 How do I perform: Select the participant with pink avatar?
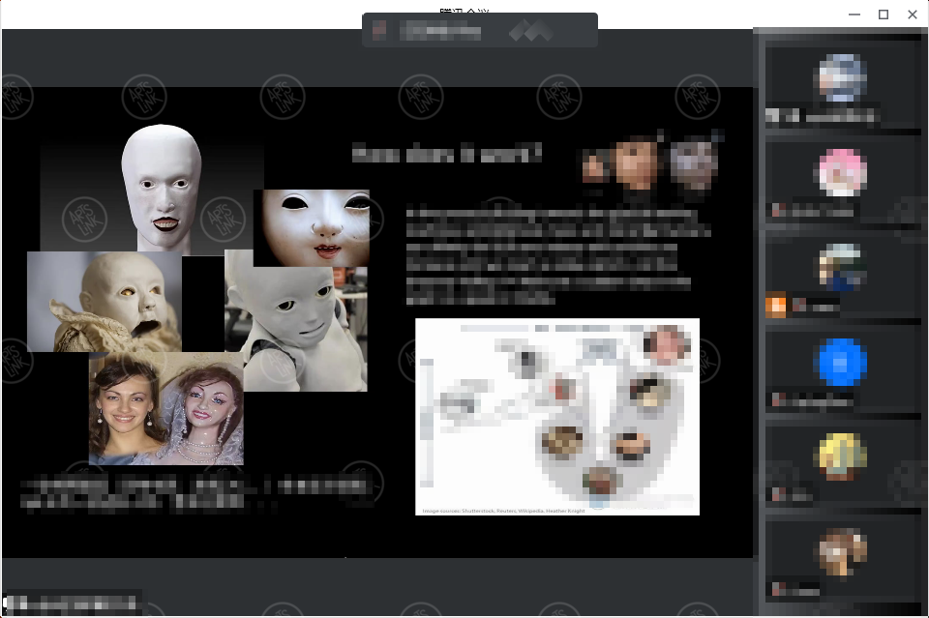[841, 172]
